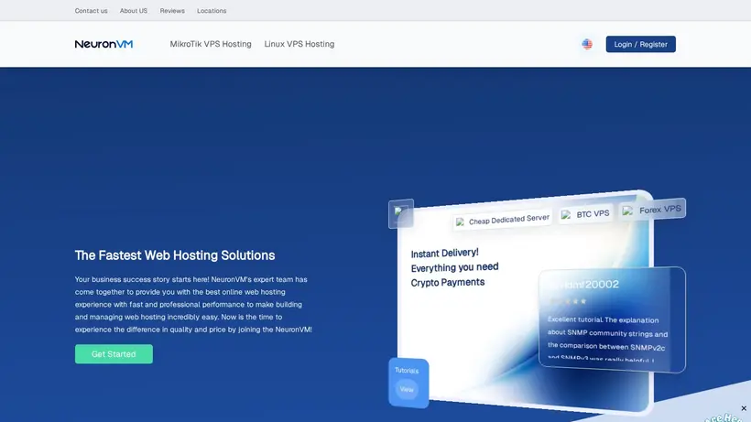This screenshot has width=751, height=422.
Task: Select the BTC VPS tag
Action: [x=586, y=214]
